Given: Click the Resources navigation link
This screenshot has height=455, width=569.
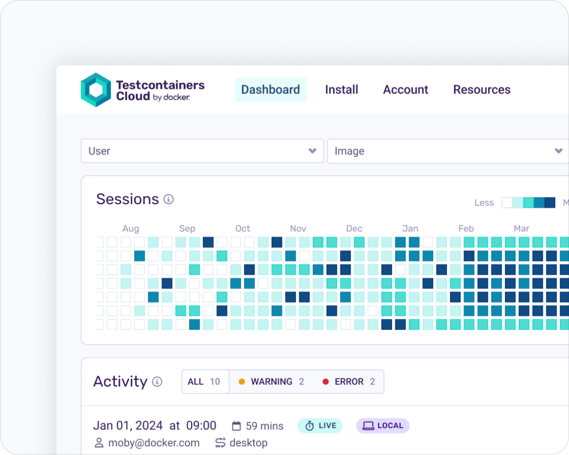Looking at the screenshot, I should tap(481, 90).
